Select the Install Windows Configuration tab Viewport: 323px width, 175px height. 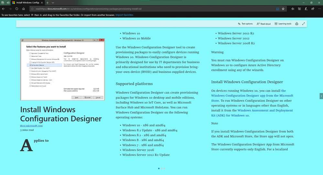pyautogui.click(x=27, y=3)
